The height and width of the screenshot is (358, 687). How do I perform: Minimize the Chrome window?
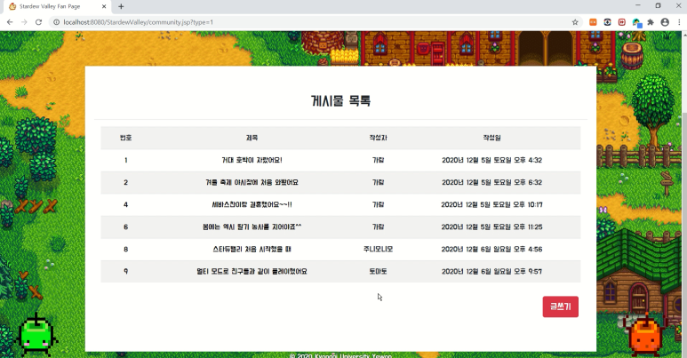638,5
